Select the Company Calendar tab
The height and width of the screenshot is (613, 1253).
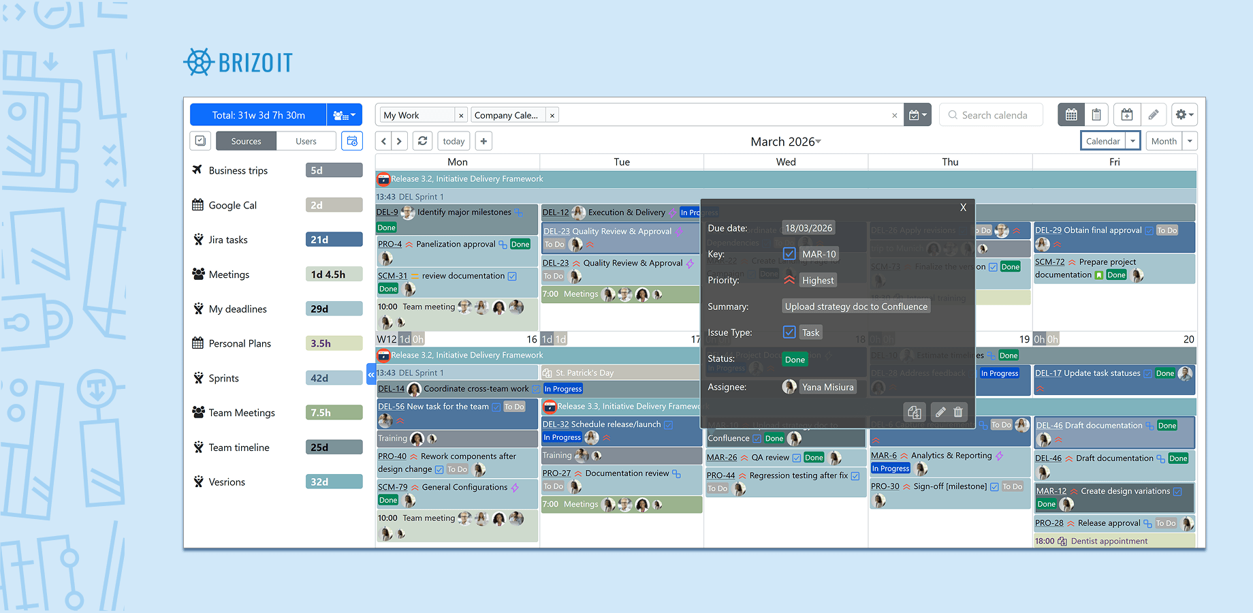point(507,115)
